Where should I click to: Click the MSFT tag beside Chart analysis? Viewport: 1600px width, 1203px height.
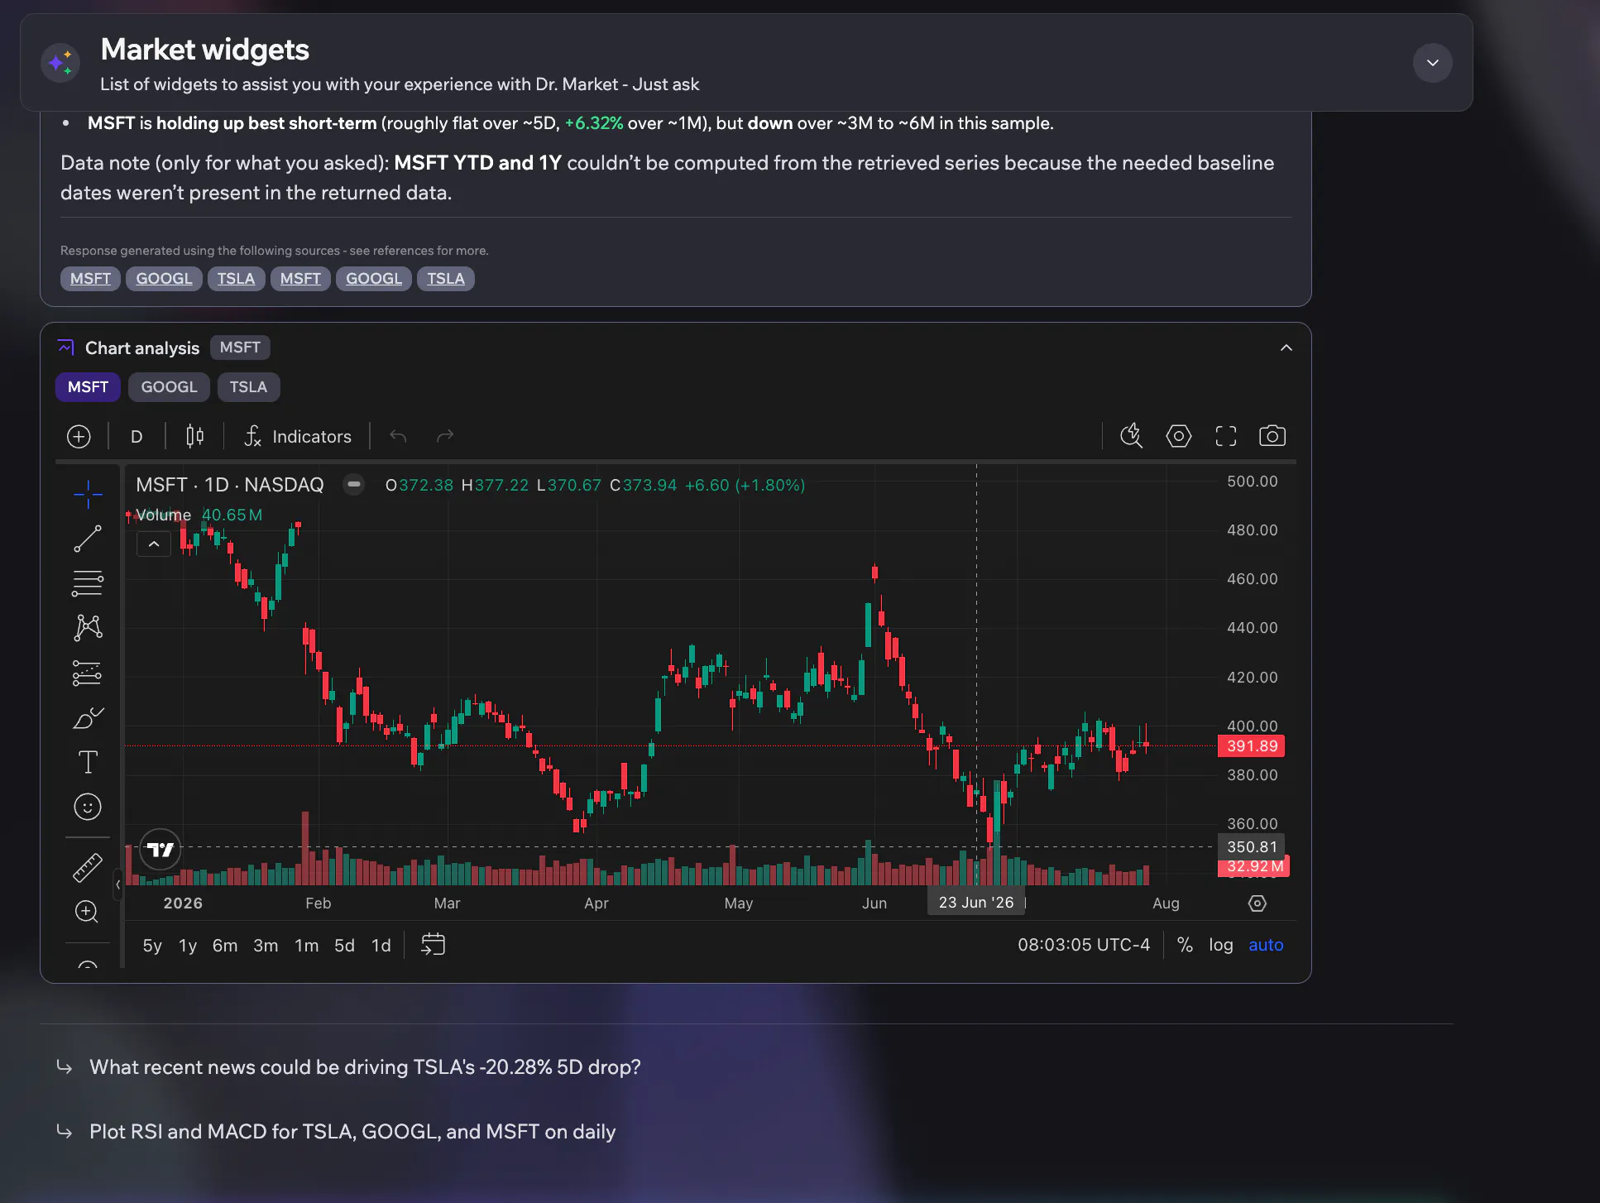[x=240, y=347]
